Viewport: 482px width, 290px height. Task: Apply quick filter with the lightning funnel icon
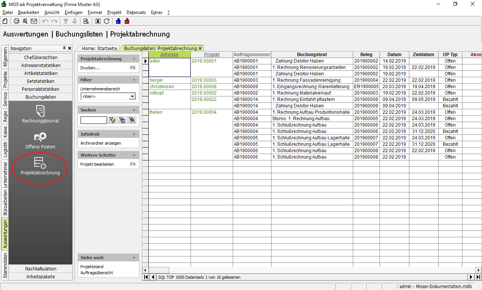coord(112,120)
